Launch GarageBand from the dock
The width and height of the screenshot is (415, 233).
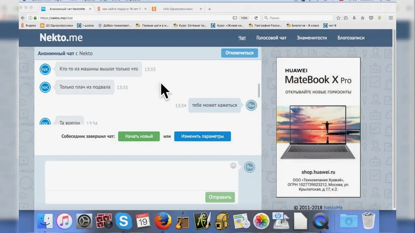(182, 221)
